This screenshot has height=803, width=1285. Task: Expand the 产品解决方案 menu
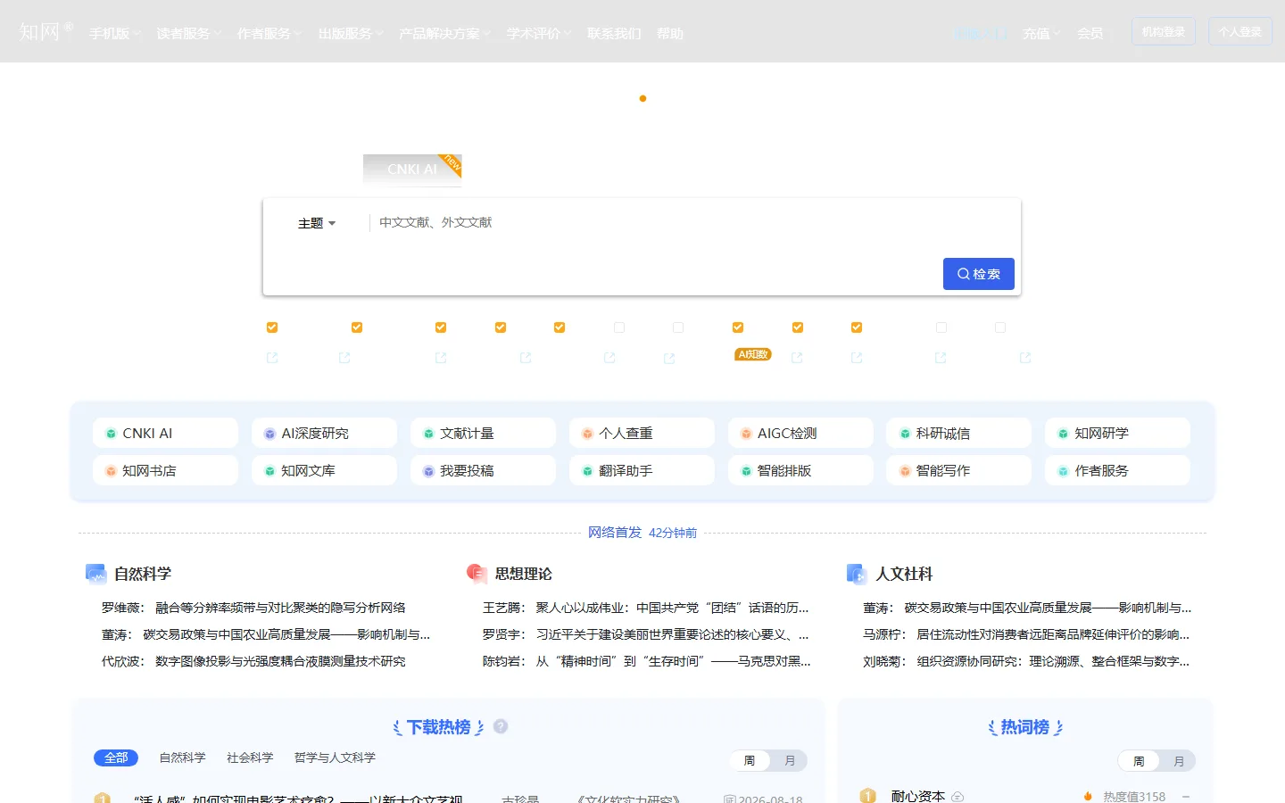coord(445,33)
